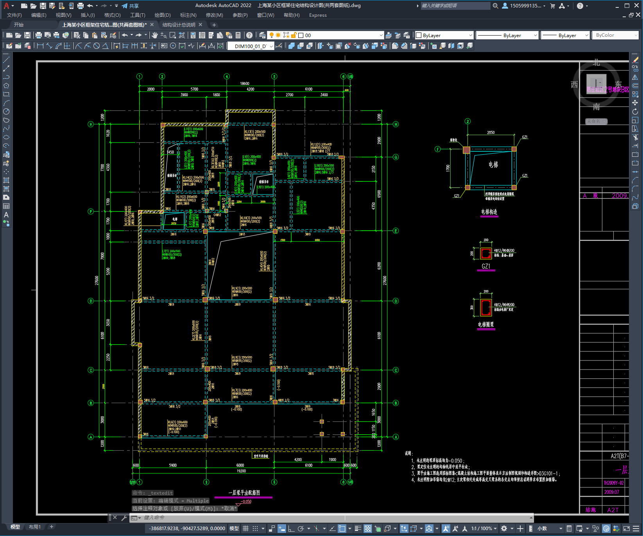Click the 1505999135 account button
This screenshot has height=536, width=643.
coord(523,6)
